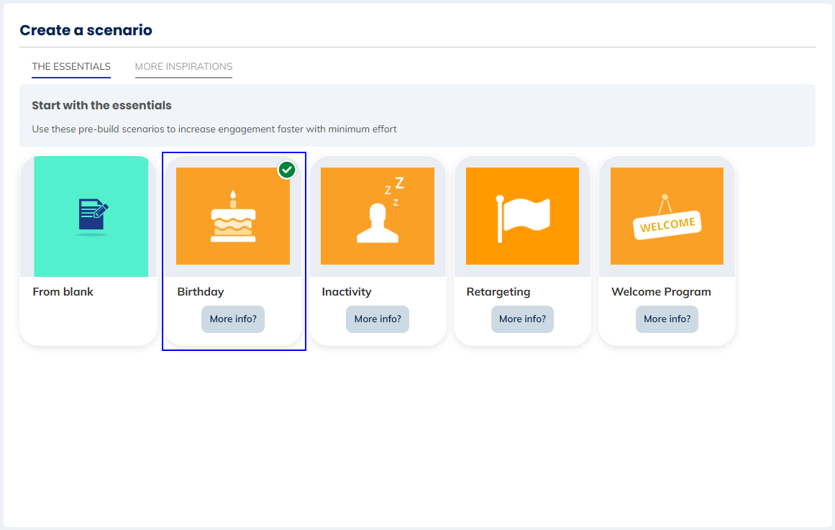Click the Birthday cake icon
Viewport: 835px width, 530px height.
(233, 216)
